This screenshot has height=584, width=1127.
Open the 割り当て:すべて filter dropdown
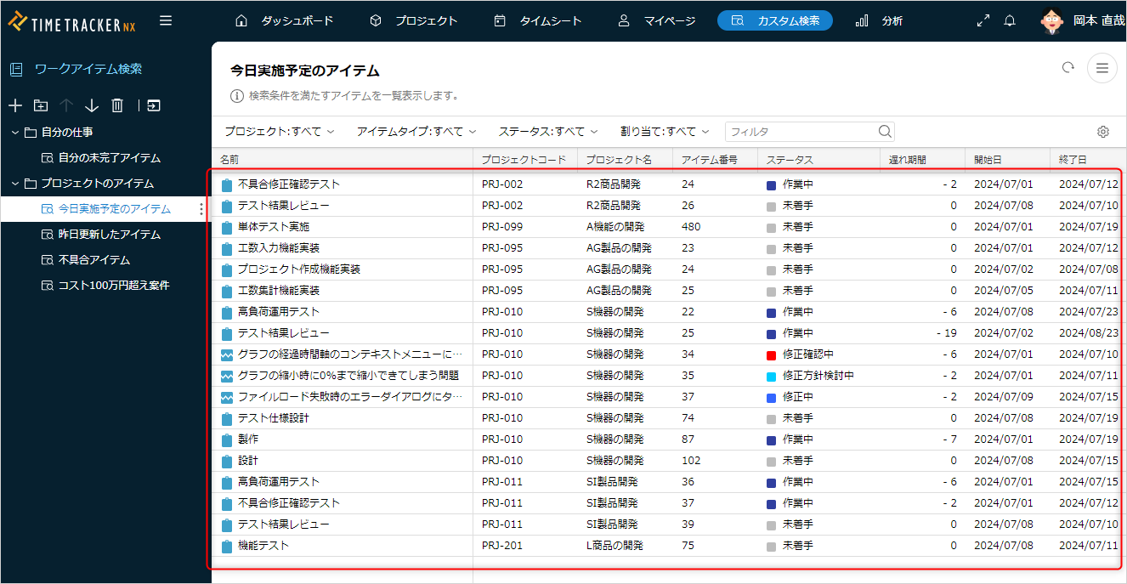pyautogui.click(x=665, y=132)
